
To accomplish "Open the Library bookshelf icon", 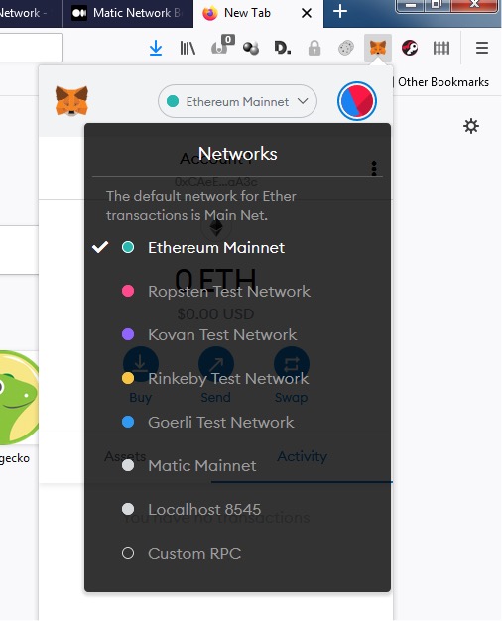I will [188, 48].
